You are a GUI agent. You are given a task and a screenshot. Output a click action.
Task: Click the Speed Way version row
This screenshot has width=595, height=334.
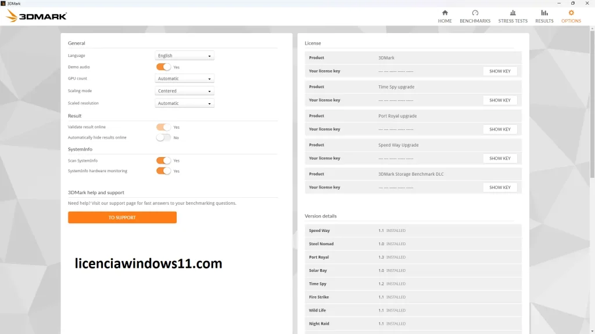[413, 230]
